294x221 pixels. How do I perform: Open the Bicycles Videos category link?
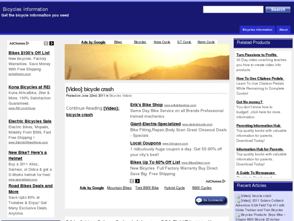pos(121,96)
